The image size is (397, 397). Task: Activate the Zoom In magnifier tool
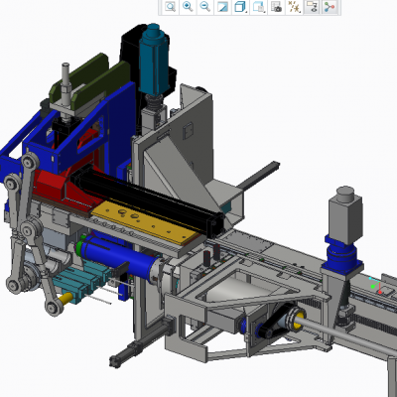click(x=188, y=7)
